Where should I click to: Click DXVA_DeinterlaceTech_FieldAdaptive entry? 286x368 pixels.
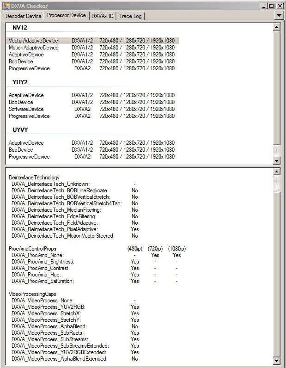[x=55, y=223]
